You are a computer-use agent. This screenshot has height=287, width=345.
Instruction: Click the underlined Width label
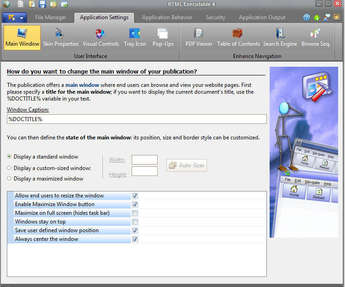coord(117,160)
